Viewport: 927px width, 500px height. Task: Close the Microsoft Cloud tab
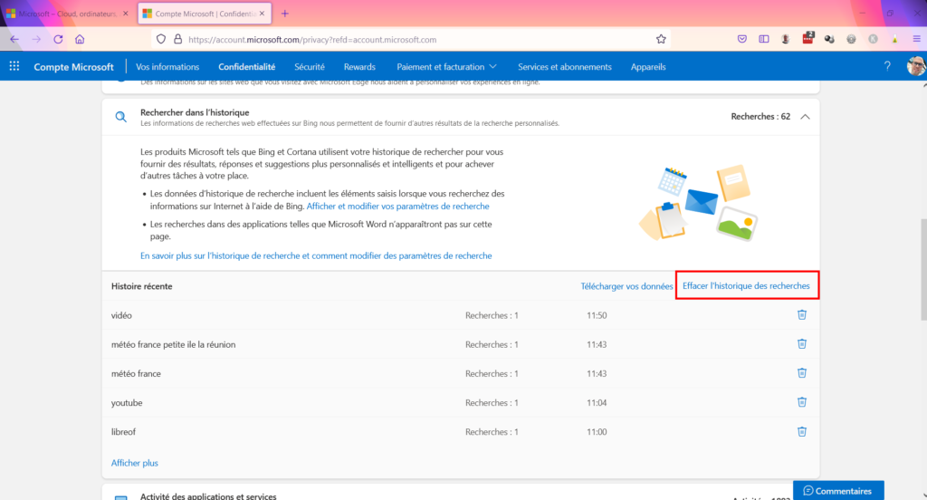click(x=125, y=14)
